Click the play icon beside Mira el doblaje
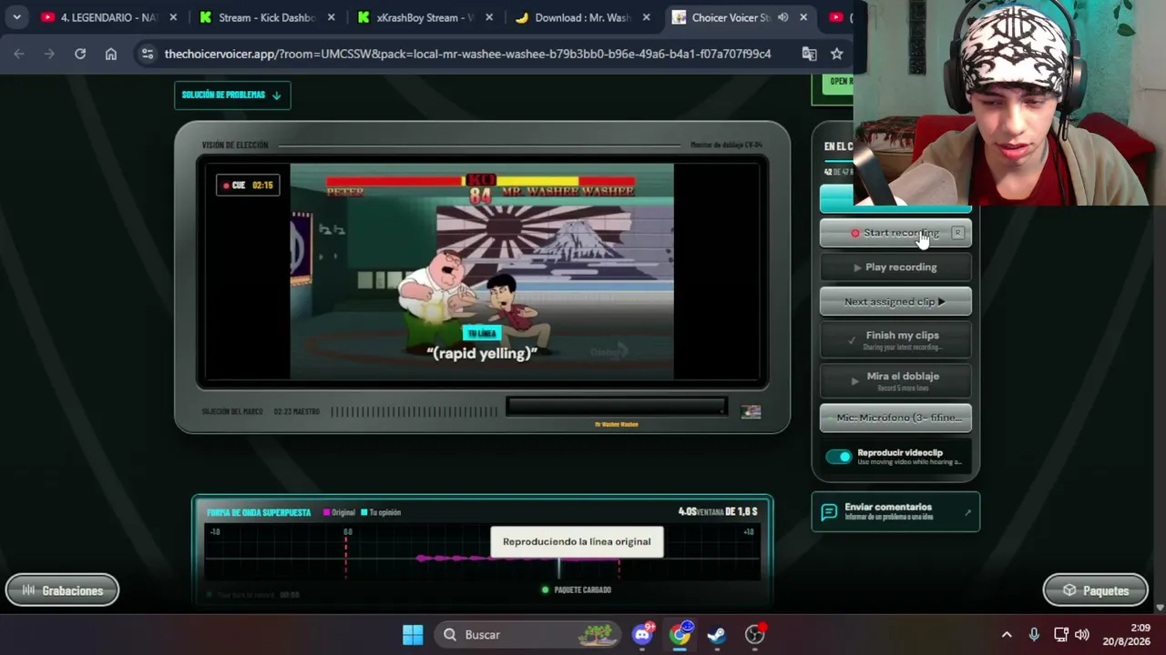Image resolution: width=1166 pixels, height=655 pixels. [854, 381]
